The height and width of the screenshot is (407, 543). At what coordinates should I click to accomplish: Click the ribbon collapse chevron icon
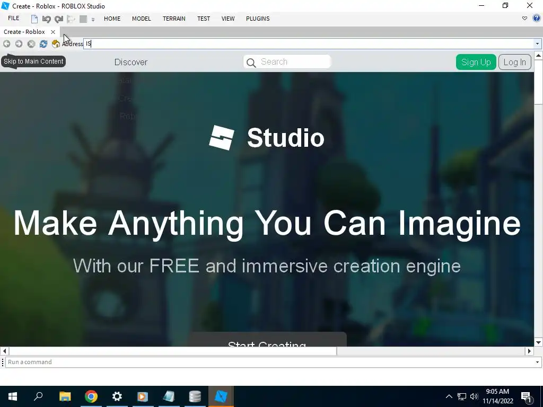524,19
